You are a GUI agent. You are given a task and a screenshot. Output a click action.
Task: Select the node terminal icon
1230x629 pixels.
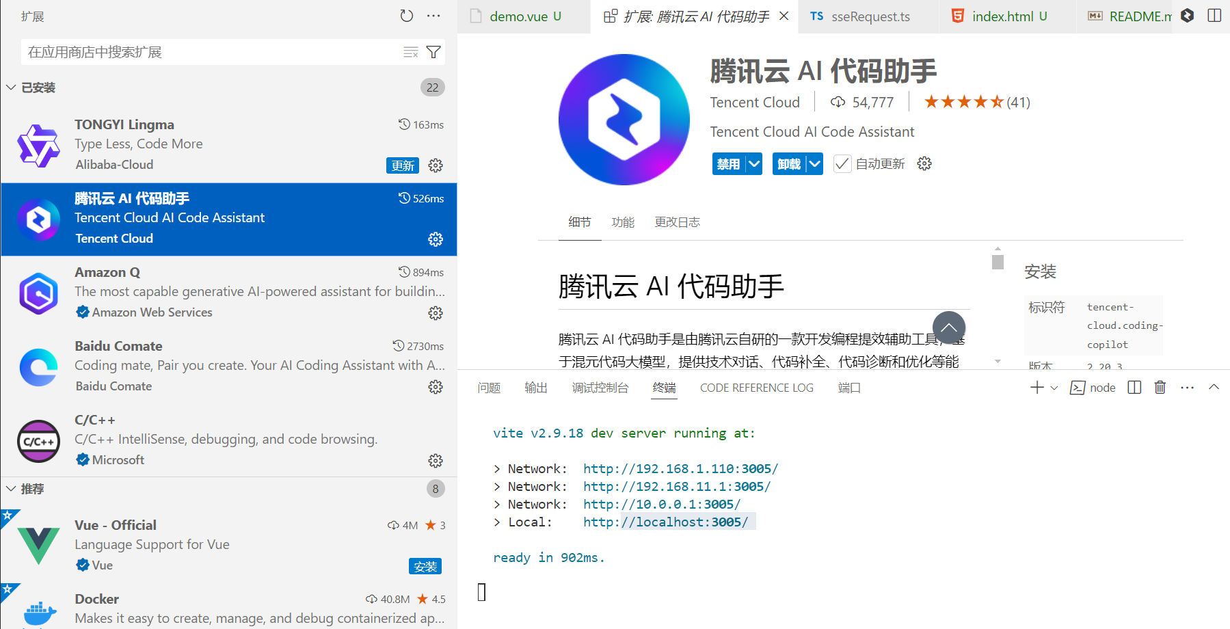(x=1078, y=388)
